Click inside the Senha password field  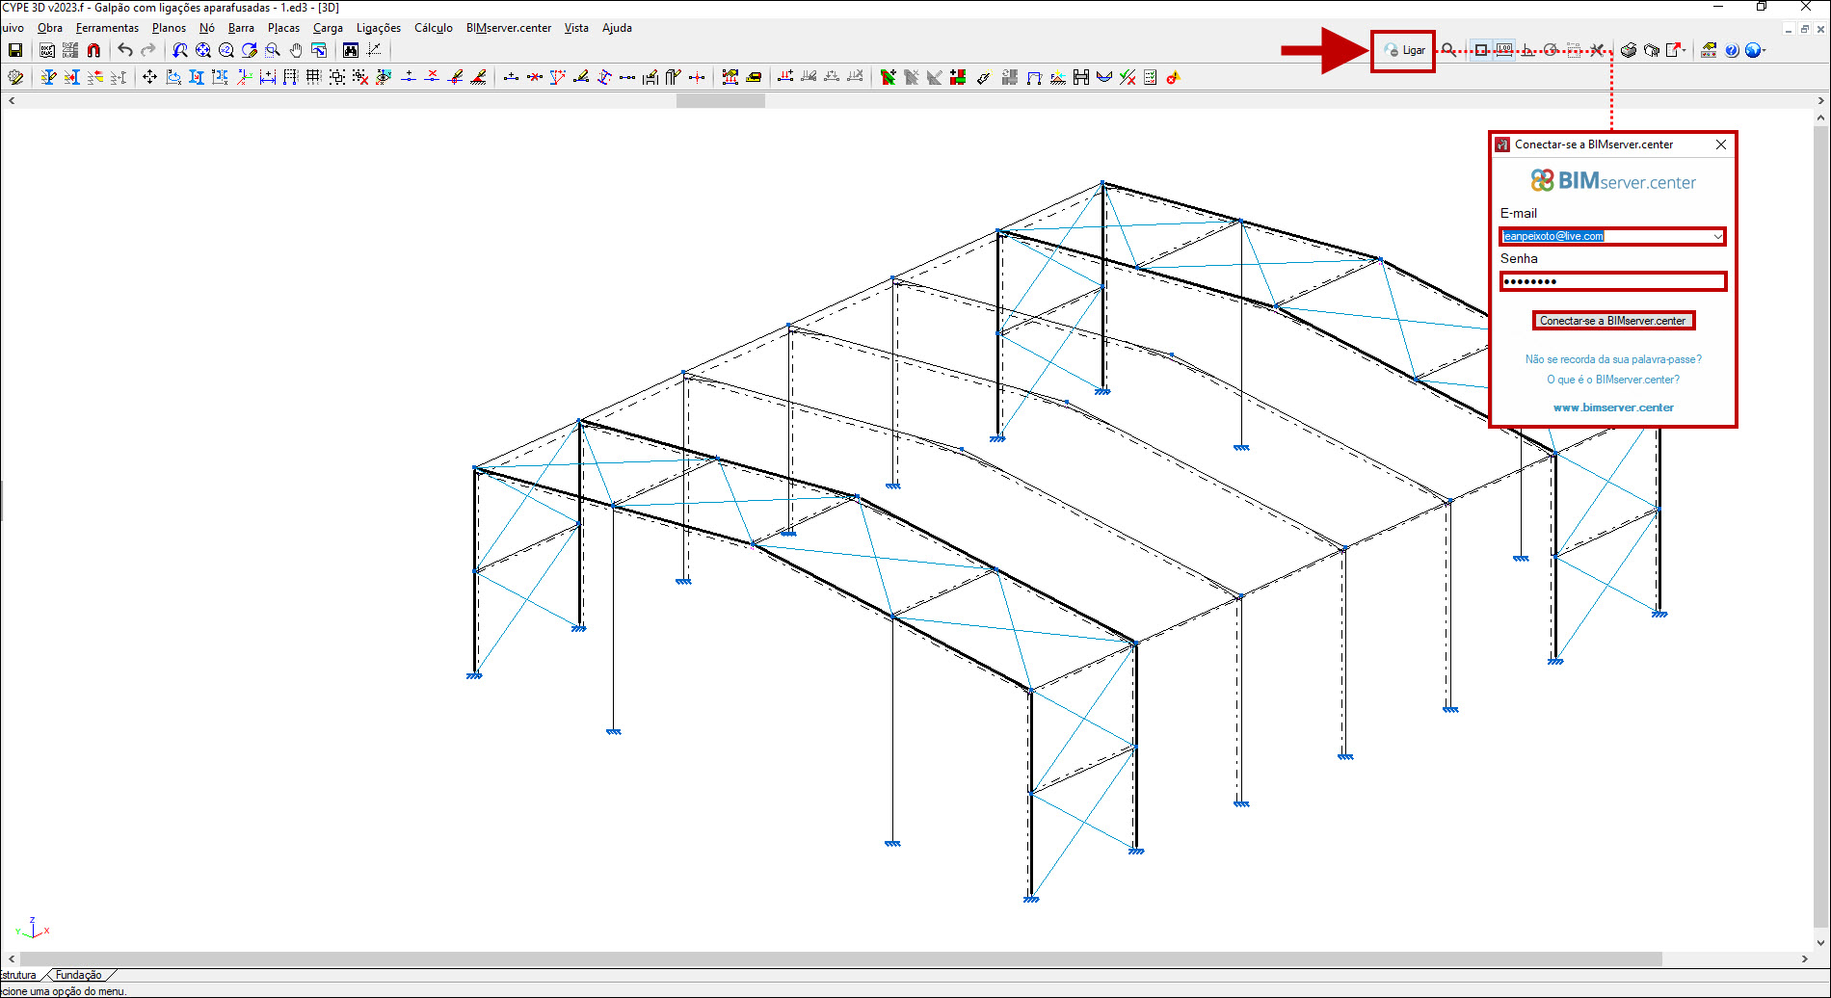1613,280
